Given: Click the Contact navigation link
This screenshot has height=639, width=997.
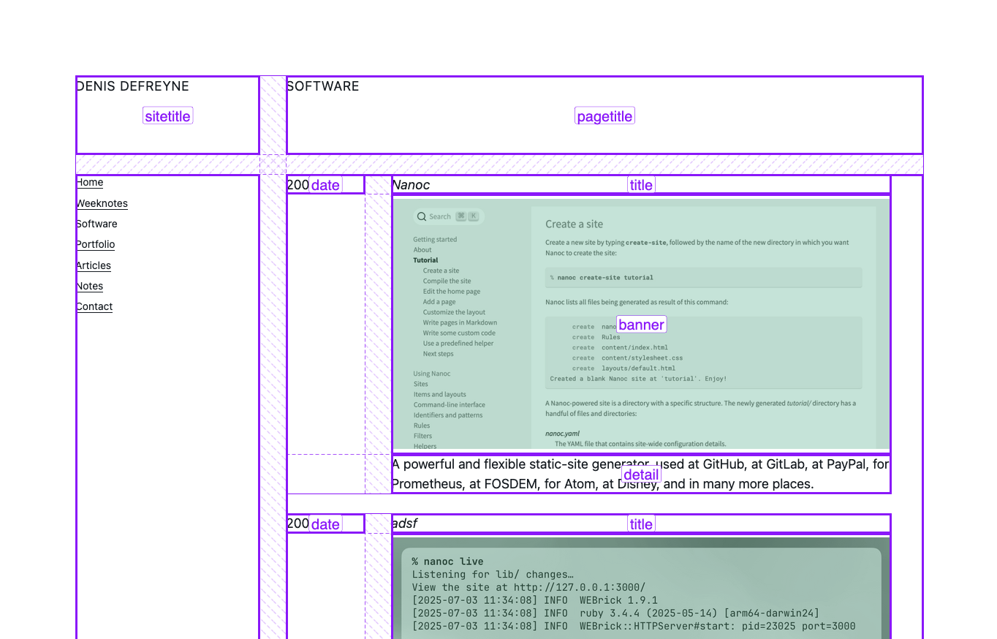Looking at the screenshot, I should click(95, 306).
